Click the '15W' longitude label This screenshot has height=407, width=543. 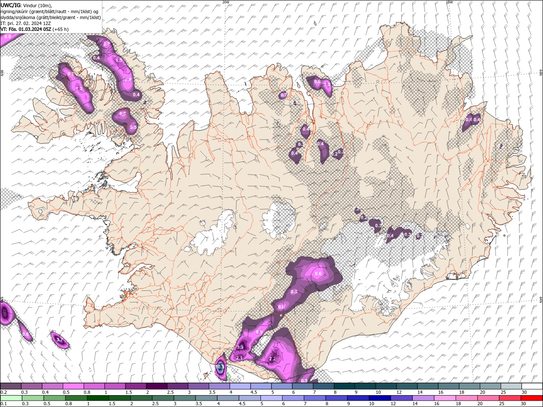click(x=449, y=2)
